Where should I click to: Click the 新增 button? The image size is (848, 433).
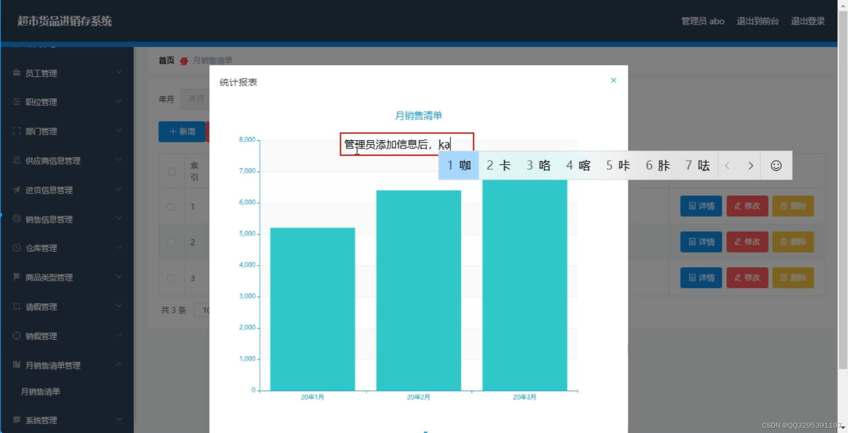coord(181,132)
